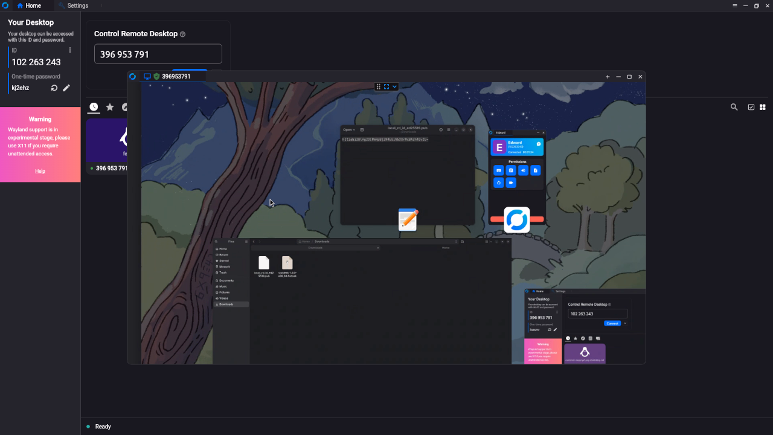Click ID 102 263 243 text
Viewport: 773px width, 435px height.
36,62
